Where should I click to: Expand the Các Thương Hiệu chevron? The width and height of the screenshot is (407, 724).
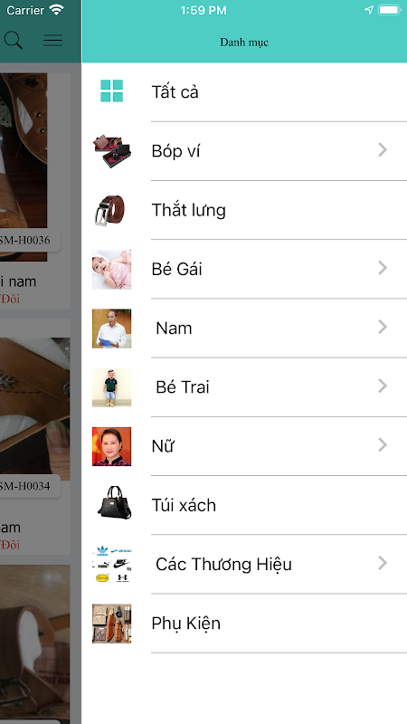tap(382, 563)
